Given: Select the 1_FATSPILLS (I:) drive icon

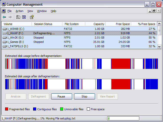Looking at the screenshot, I should point(5,46).
